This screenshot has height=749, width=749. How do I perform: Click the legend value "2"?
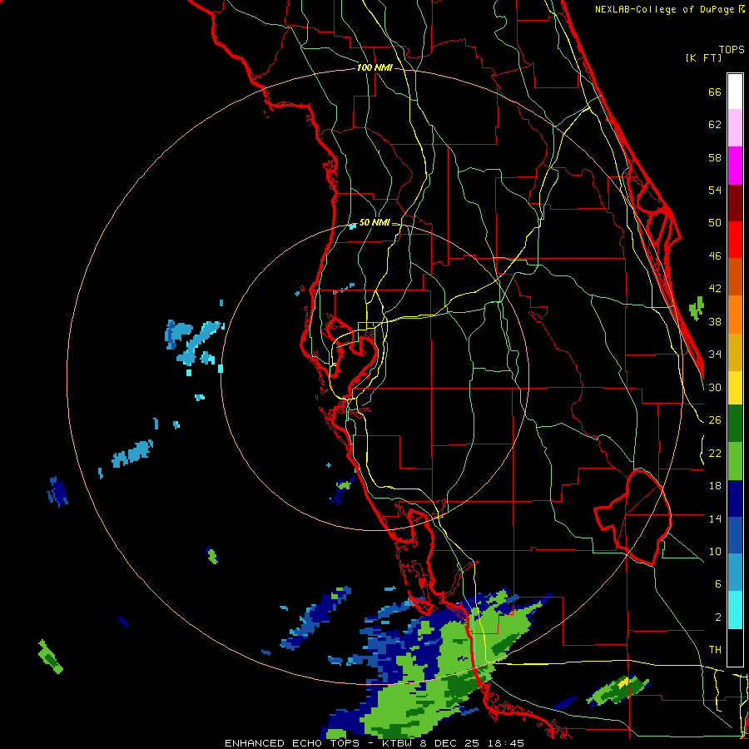718,618
